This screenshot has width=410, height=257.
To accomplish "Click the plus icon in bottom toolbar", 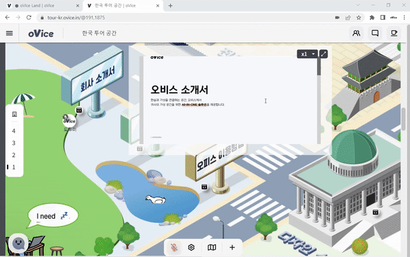I will (232, 247).
